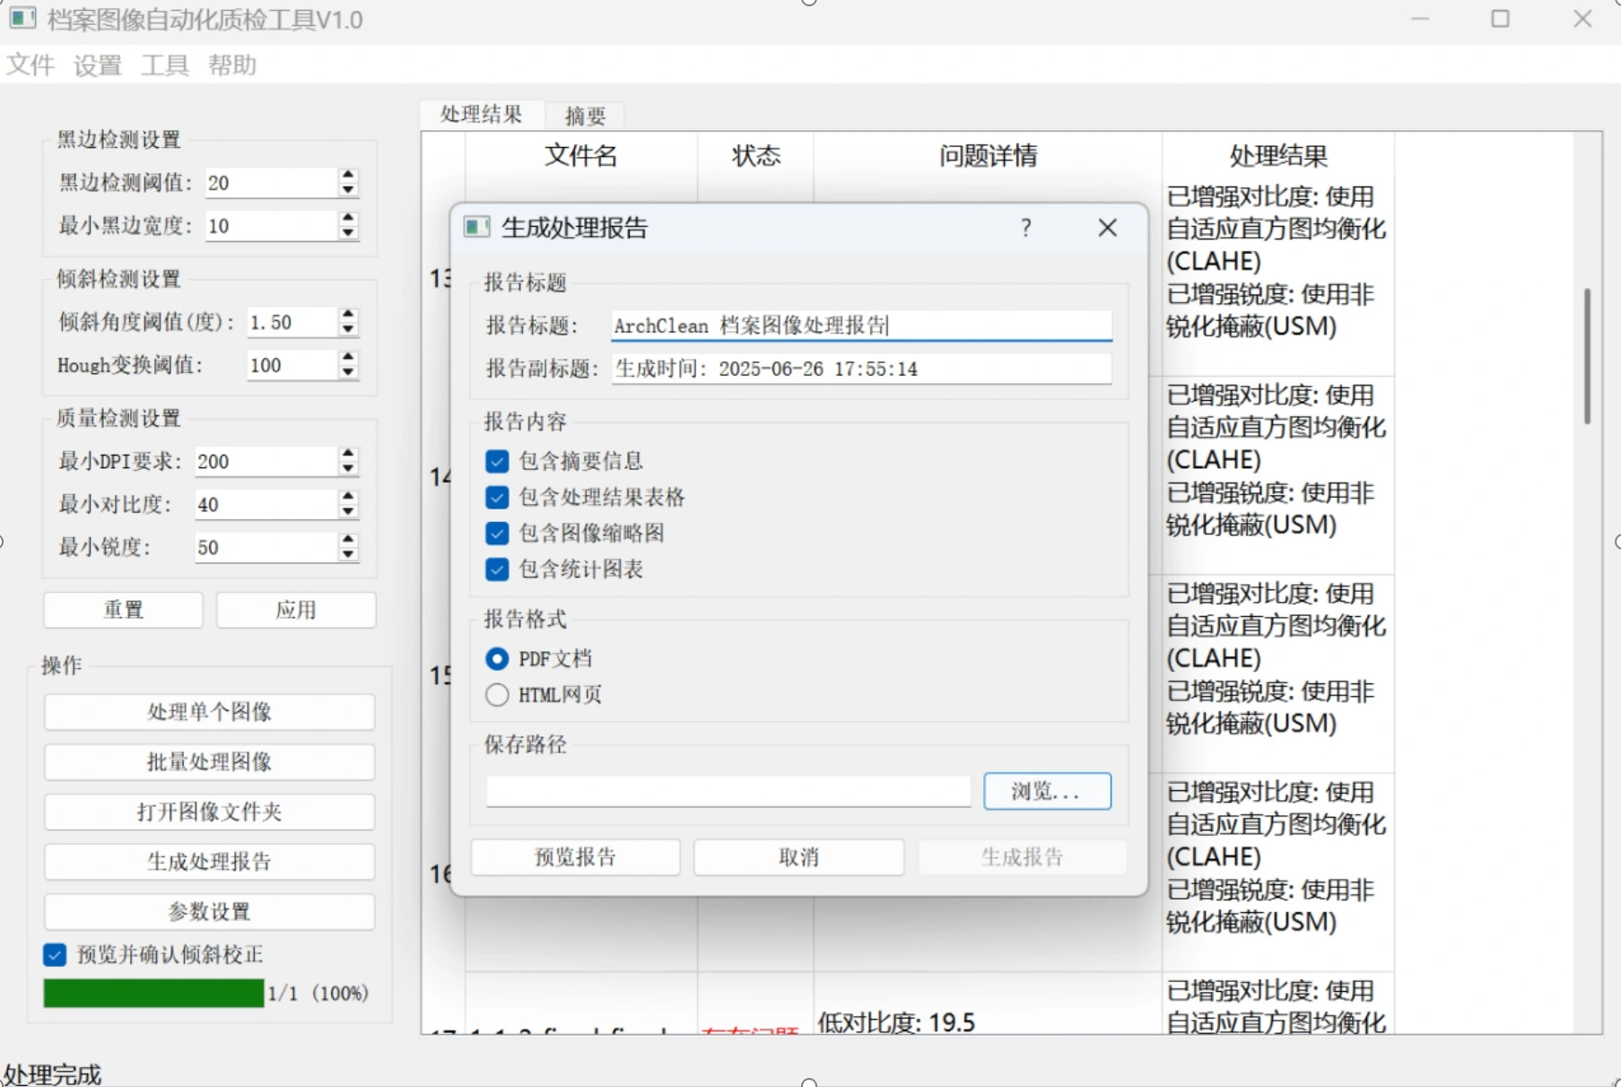Image resolution: width=1621 pixels, height=1087 pixels.
Task: Open the 文件 menu
Action: (30, 65)
